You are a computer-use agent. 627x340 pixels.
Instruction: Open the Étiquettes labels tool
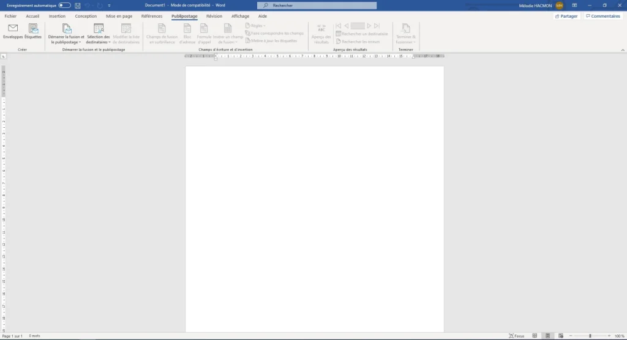[x=33, y=31]
